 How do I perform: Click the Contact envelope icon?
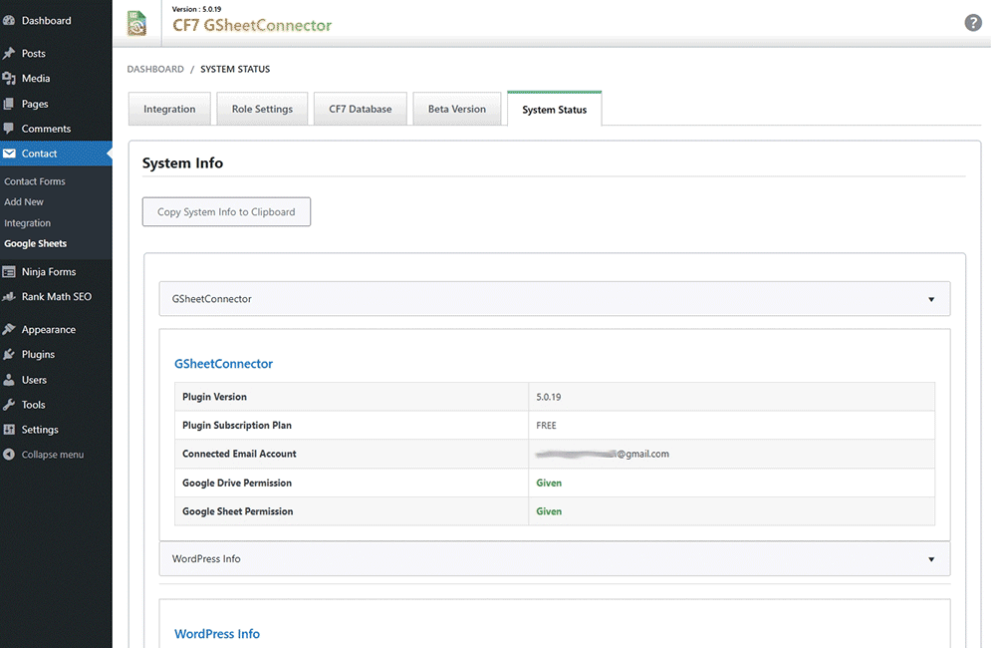pyautogui.click(x=9, y=154)
